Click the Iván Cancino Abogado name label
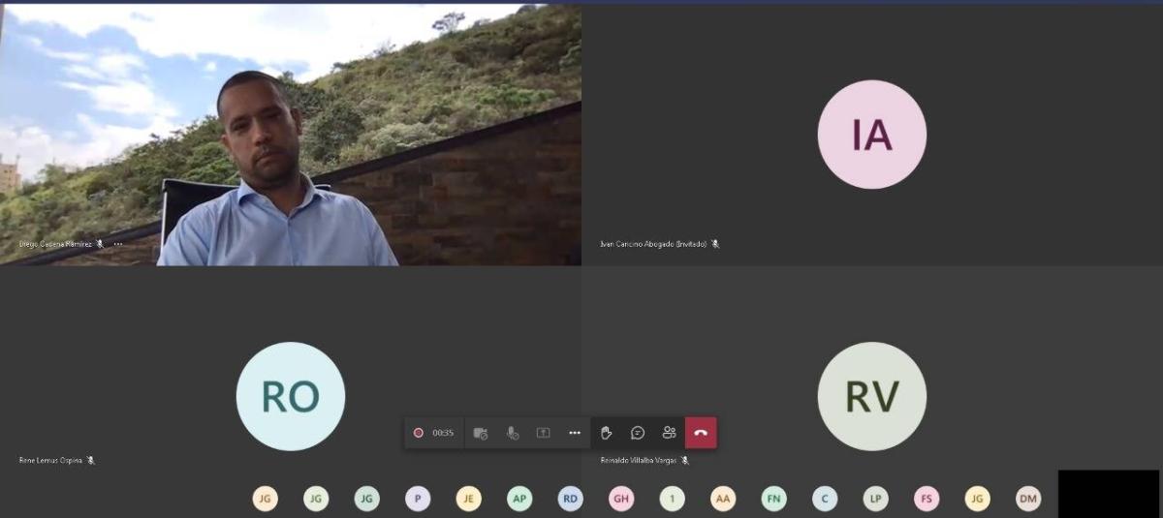Screen dimensions: 1163x518 [x=653, y=244]
